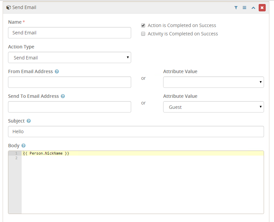Click line number 2 in editor gutter
The width and height of the screenshot is (274, 222).
(16, 158)
